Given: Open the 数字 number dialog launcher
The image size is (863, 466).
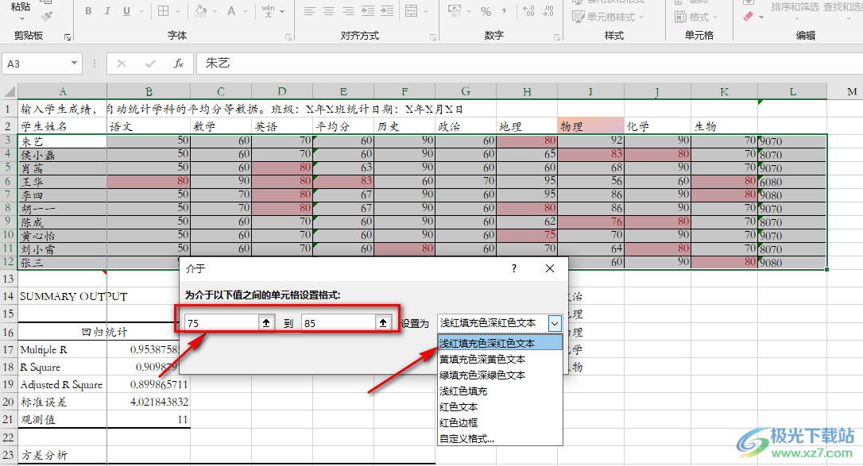Looking at the screenshot, I should tap(557, 37).
